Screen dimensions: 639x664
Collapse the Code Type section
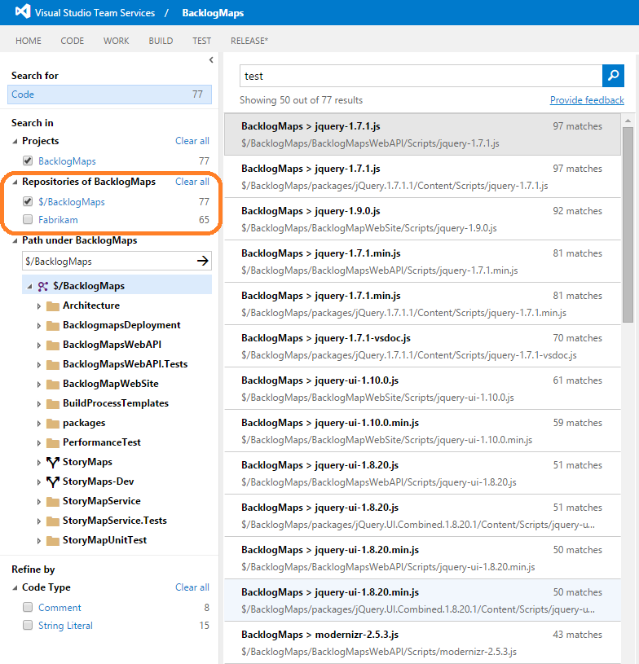(15, 587)
